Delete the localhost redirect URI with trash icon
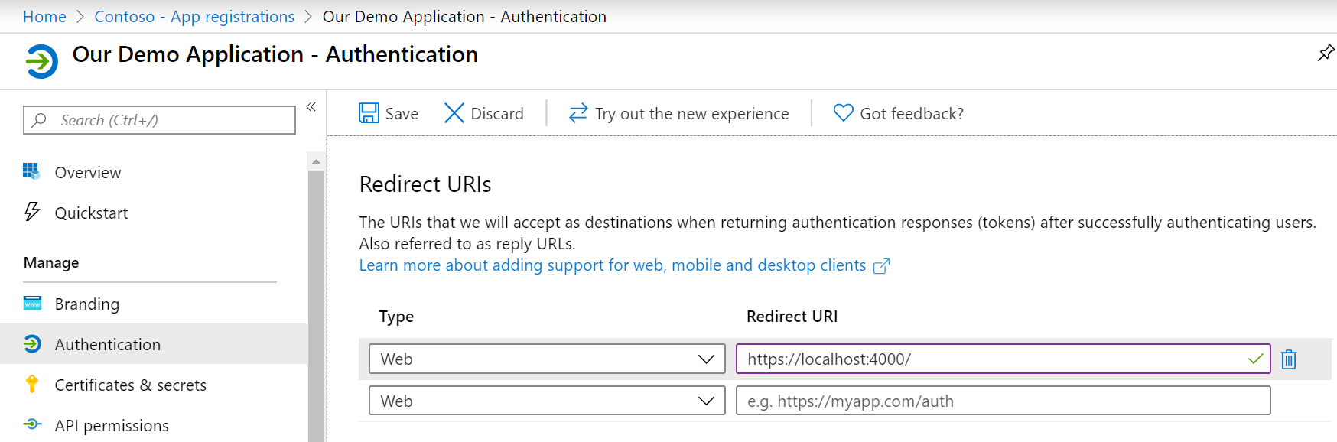Viewport: 1337px width, 442px height. (x=1289, y=359)
